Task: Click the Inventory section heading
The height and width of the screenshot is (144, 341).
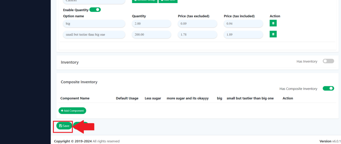Action: click(x=70, y=62)
